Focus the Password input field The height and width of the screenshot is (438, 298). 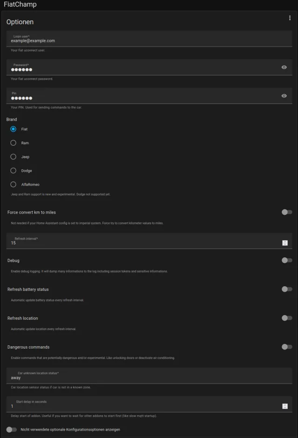[140, 69]
